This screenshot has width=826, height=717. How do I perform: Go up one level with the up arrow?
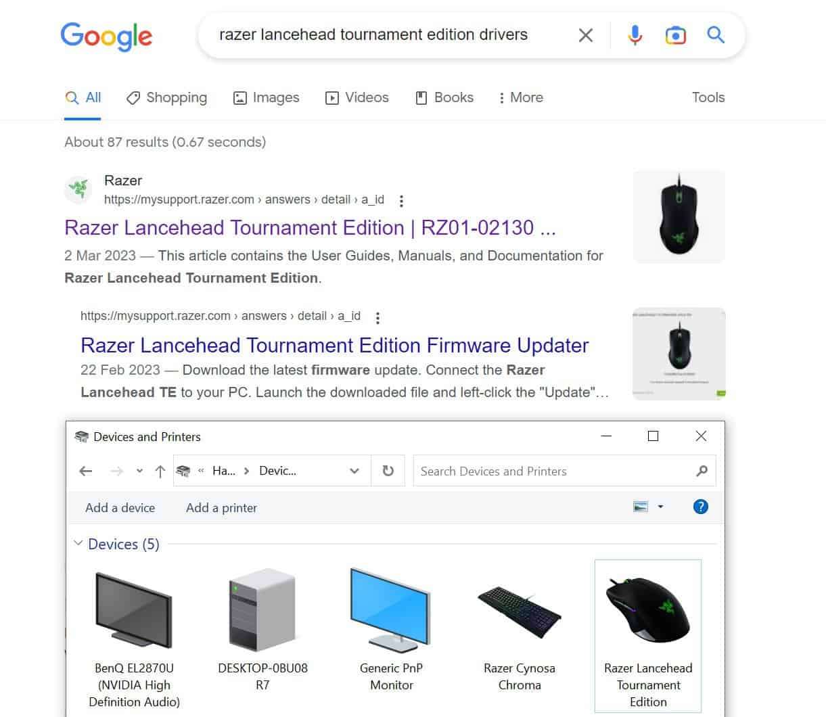point(160,471)
